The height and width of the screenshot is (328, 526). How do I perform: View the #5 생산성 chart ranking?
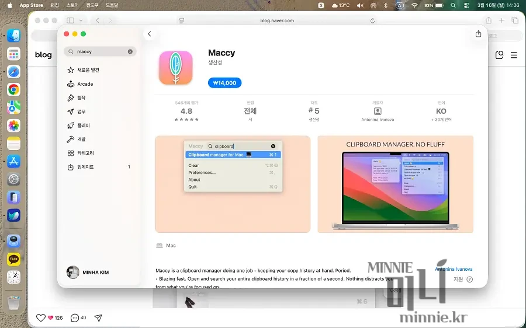coord(314,111)
